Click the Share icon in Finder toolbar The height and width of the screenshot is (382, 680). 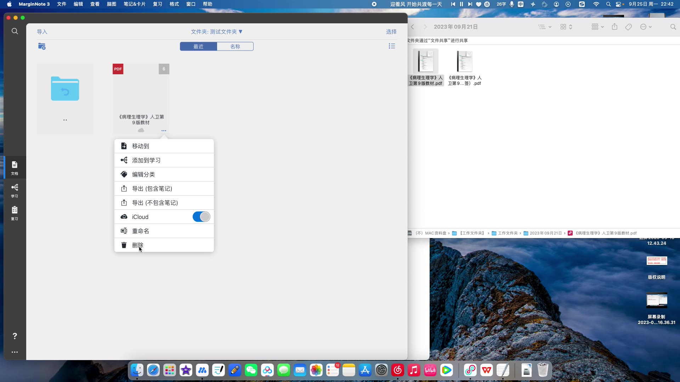(x=614, y=27)
